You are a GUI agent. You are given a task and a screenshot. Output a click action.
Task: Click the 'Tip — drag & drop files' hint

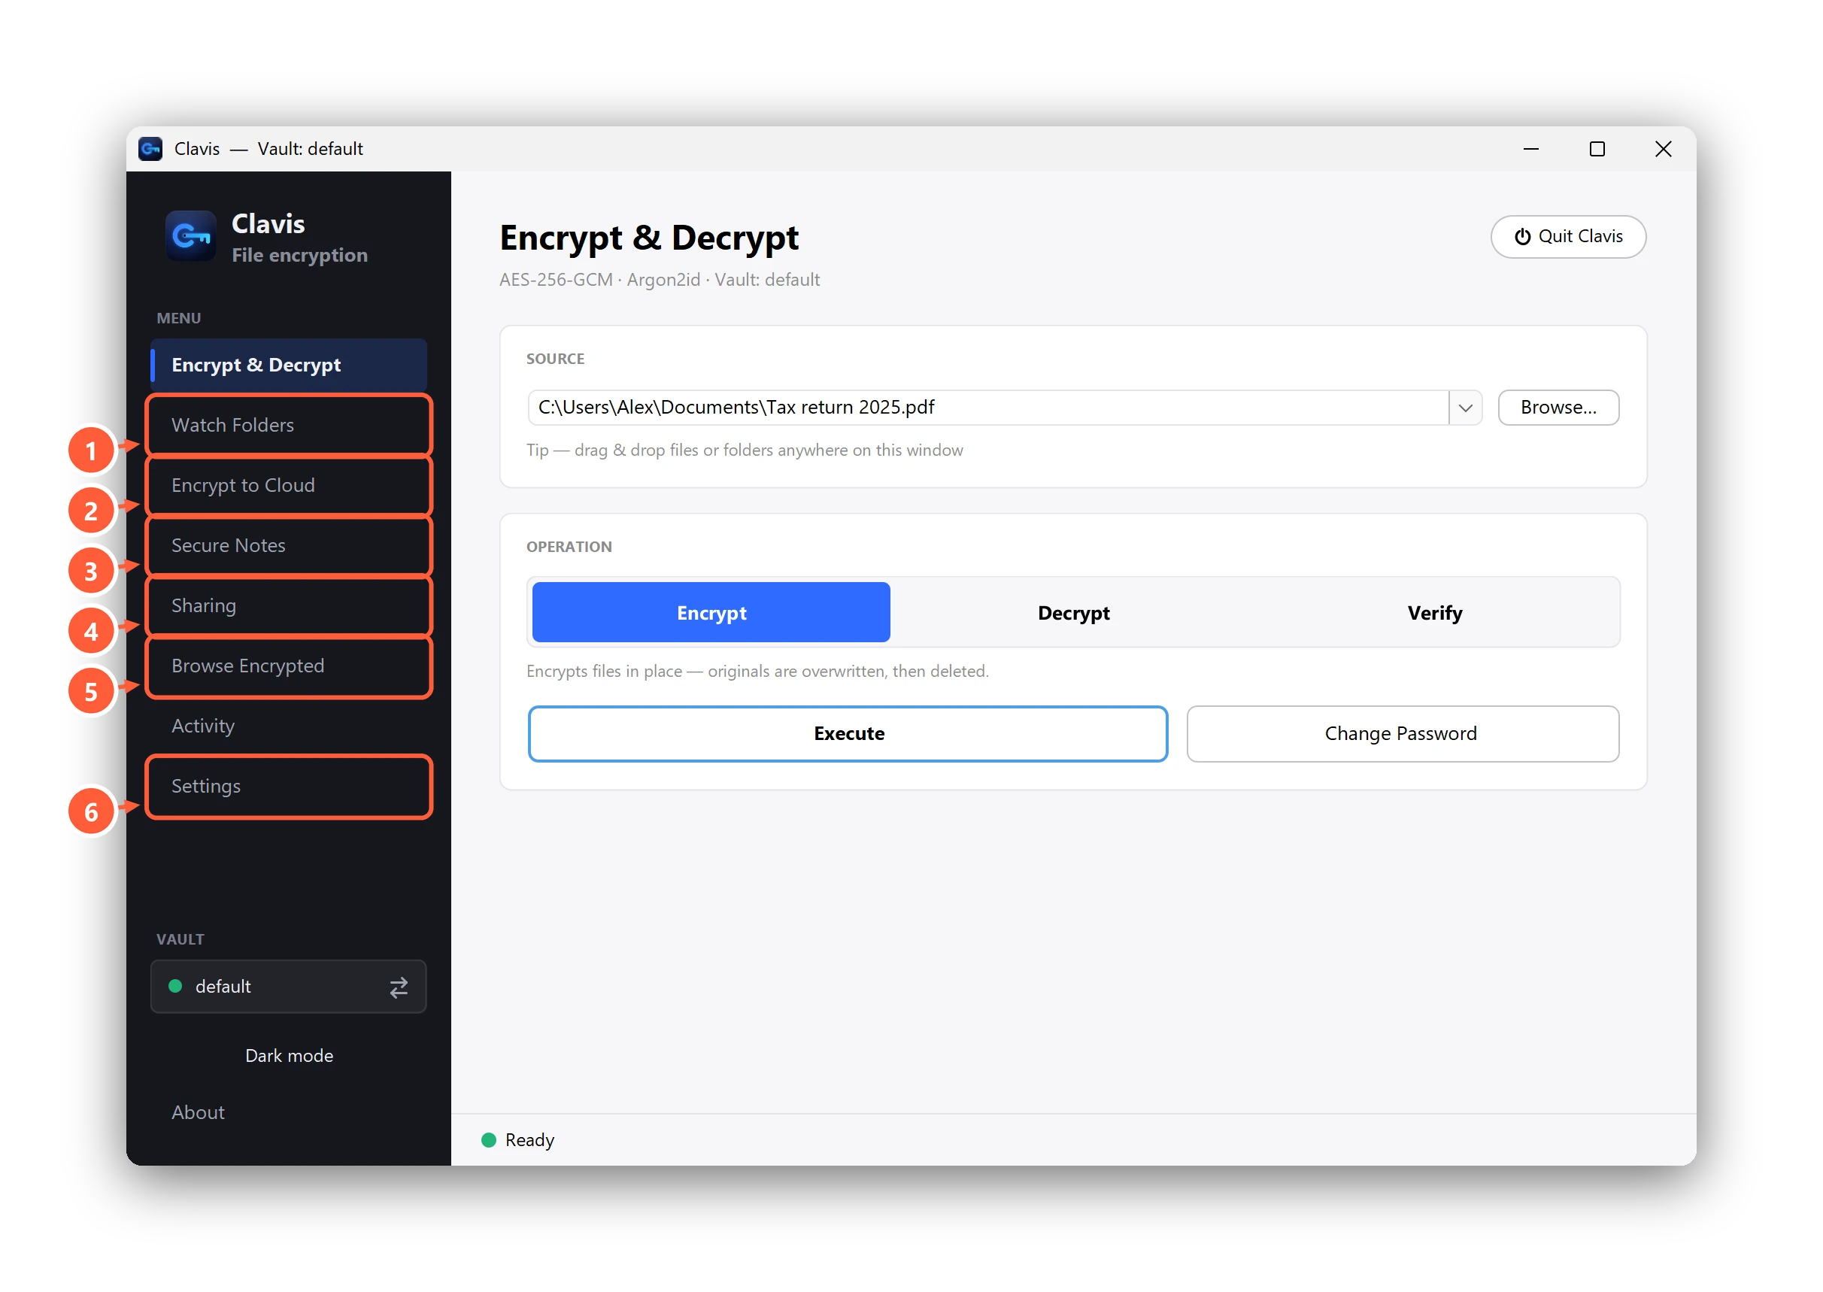pos(745,450)
